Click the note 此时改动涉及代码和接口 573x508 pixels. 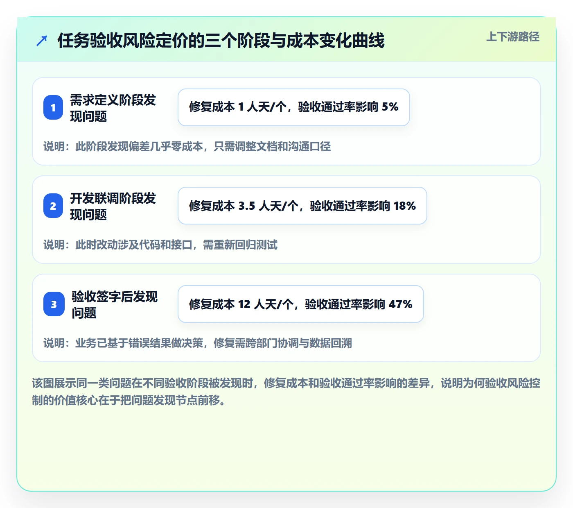pyautogui.click(x=160, y=245)
